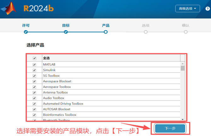
Task: Select the Aerospace Toolbox row text
Action: coord(57,87)
